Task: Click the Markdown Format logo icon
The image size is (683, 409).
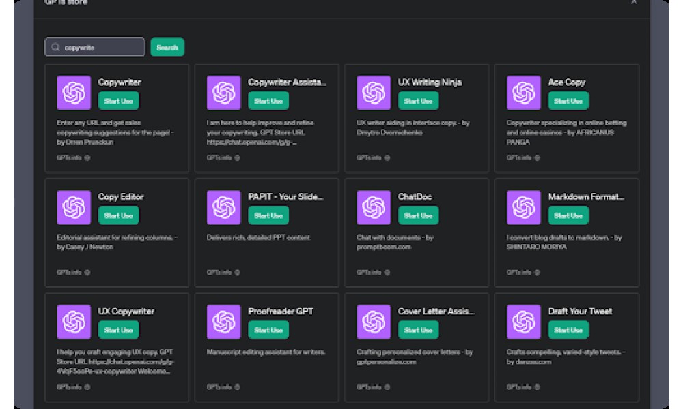Action: coord(524,207)
